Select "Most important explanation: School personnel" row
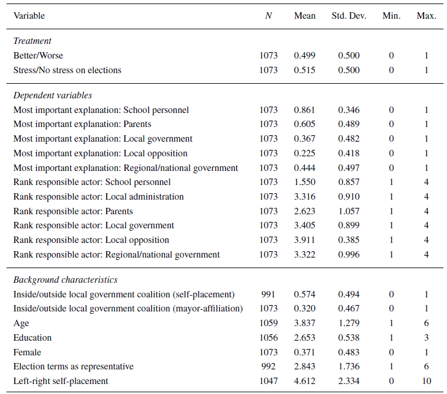Viewport: 447px width, 394px height. [x=101, y=110]
